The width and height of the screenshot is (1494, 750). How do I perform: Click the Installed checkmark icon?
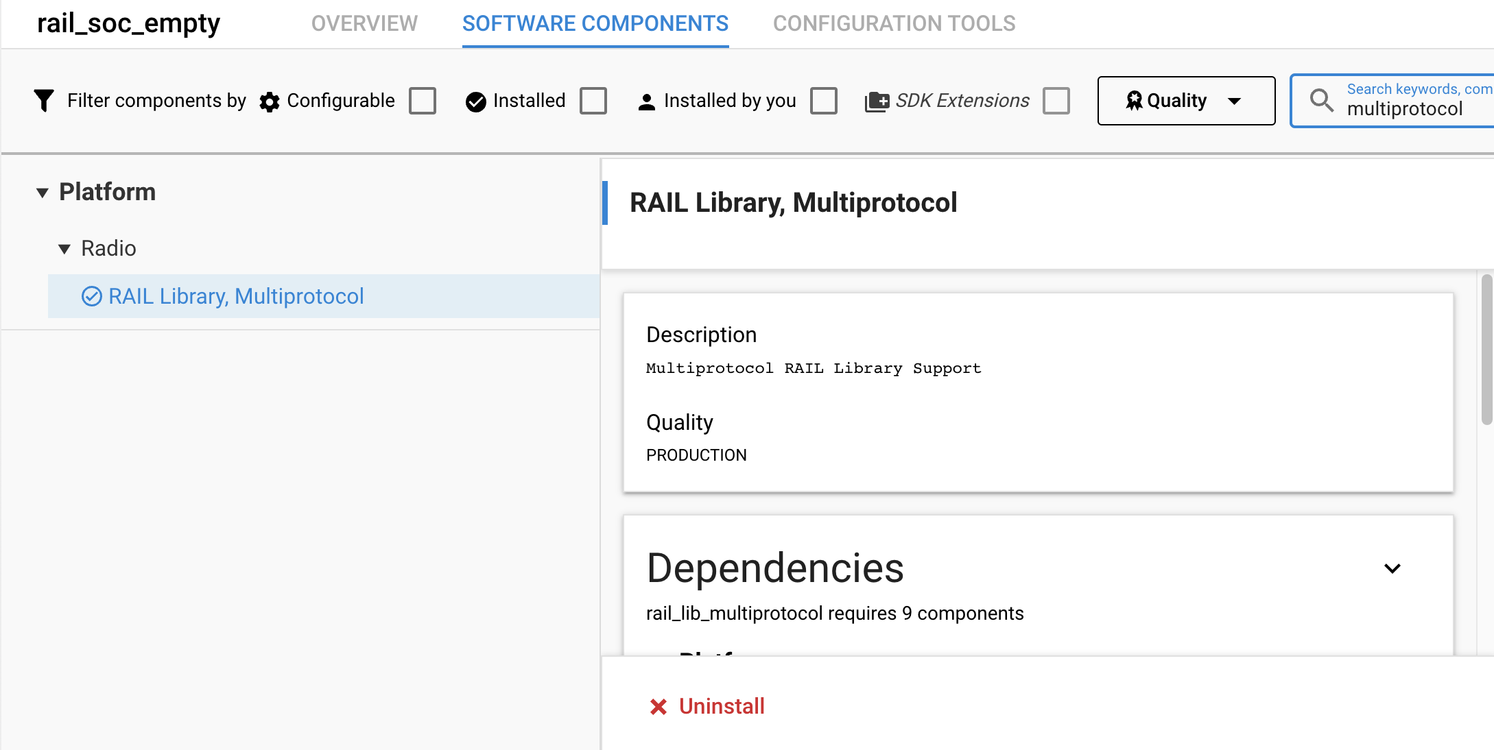[475, 100]
